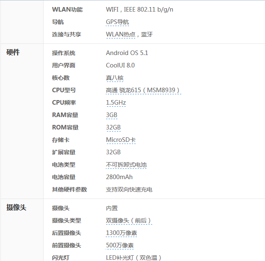Open the 1.5GHz CPU frequency link
This screenshot has height=261, width=265.
[x=116, y=103]
